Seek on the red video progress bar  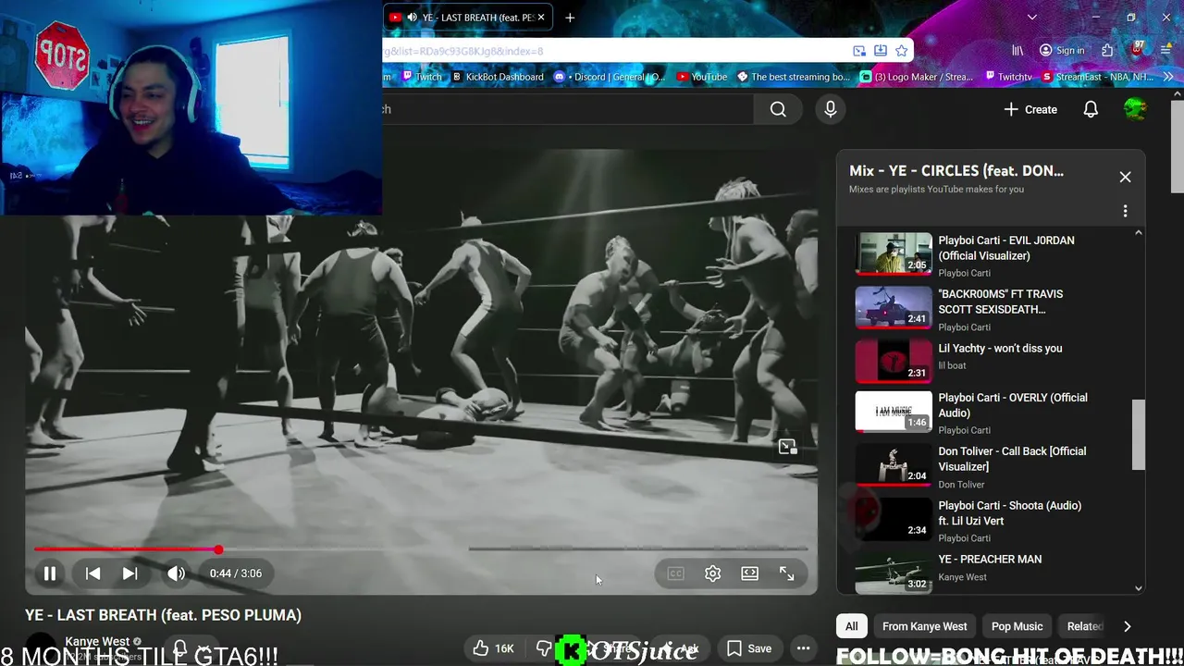(421, 549)
